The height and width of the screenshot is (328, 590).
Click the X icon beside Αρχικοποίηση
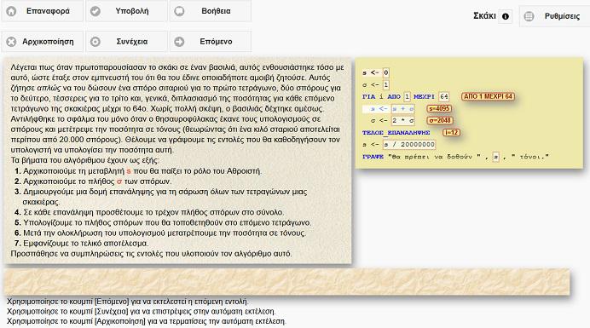(x=11, y=42)
